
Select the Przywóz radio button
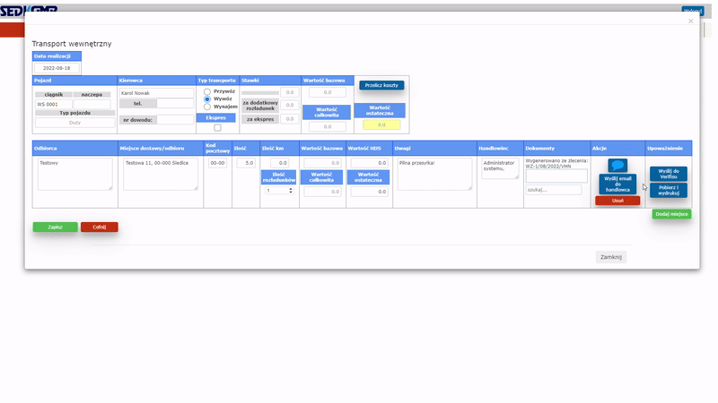click(x=207, y=91)
